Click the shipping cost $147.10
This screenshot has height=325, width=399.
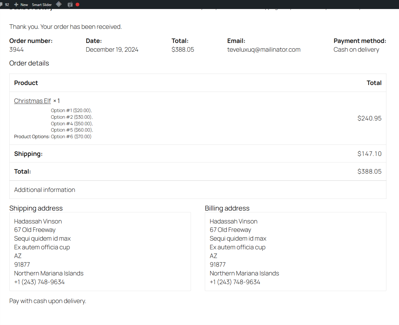[369, 154]
